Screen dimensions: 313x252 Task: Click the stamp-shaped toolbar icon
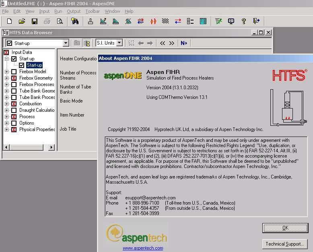[x=91, y=21]
